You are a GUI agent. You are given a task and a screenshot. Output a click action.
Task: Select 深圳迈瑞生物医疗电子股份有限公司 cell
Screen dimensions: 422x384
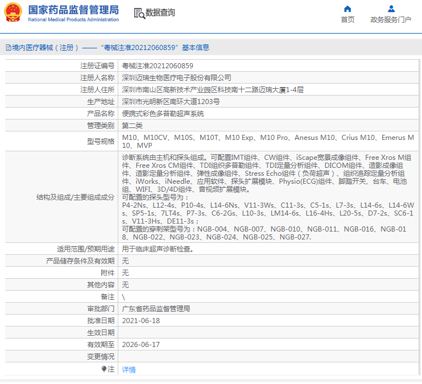[x=176, y=78]
